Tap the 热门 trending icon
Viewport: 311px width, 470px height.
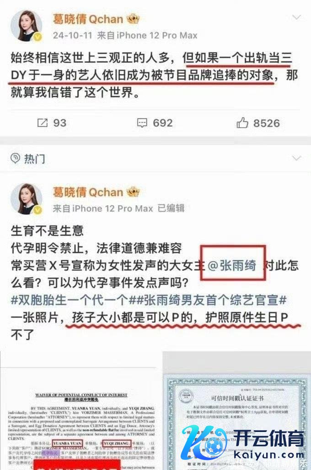click(x=15, y=158)
